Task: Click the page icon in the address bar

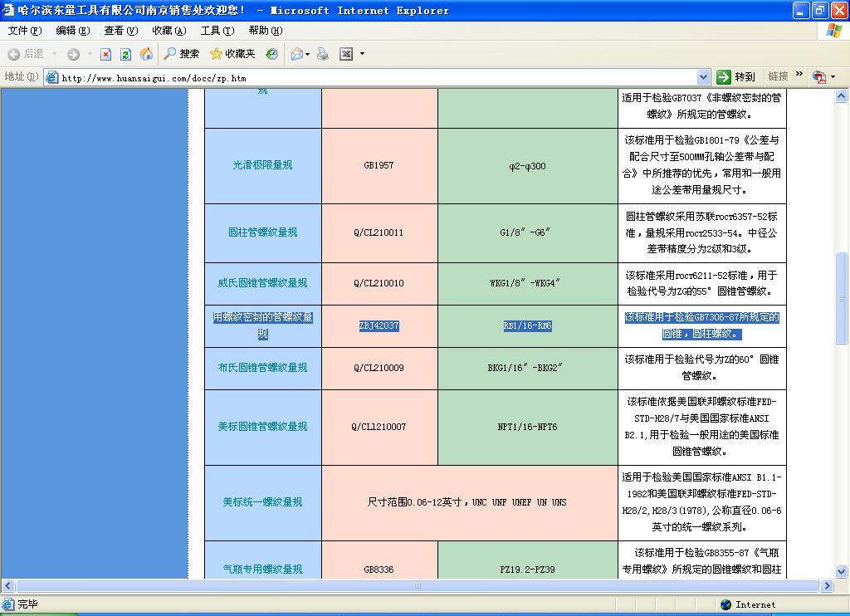Action: (52, 77)
